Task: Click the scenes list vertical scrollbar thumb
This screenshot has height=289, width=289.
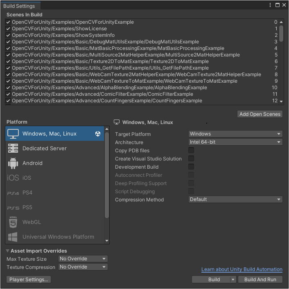Action: tap(281, 34)
